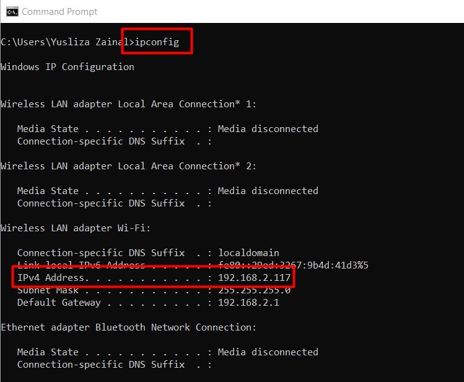
Task: Click the Command Prompt title bar icon
Action: tap(12, 12)
